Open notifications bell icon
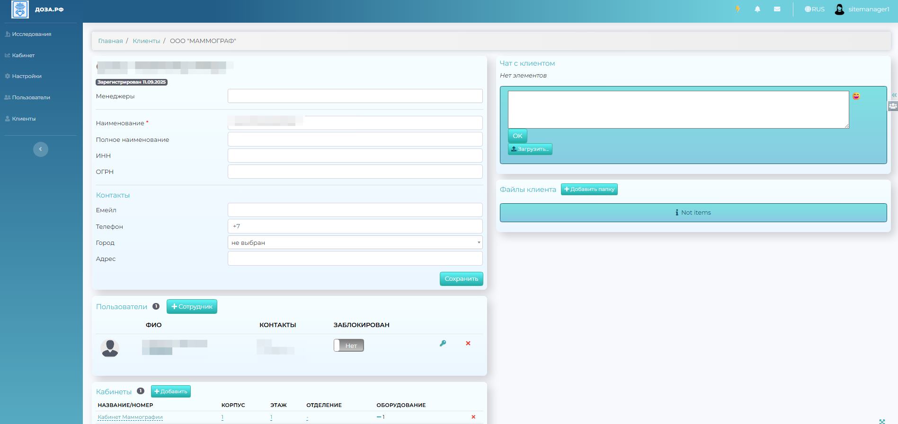Image resolution: width=898 pixels, height=424 pixels. click(x=757, y=9)
